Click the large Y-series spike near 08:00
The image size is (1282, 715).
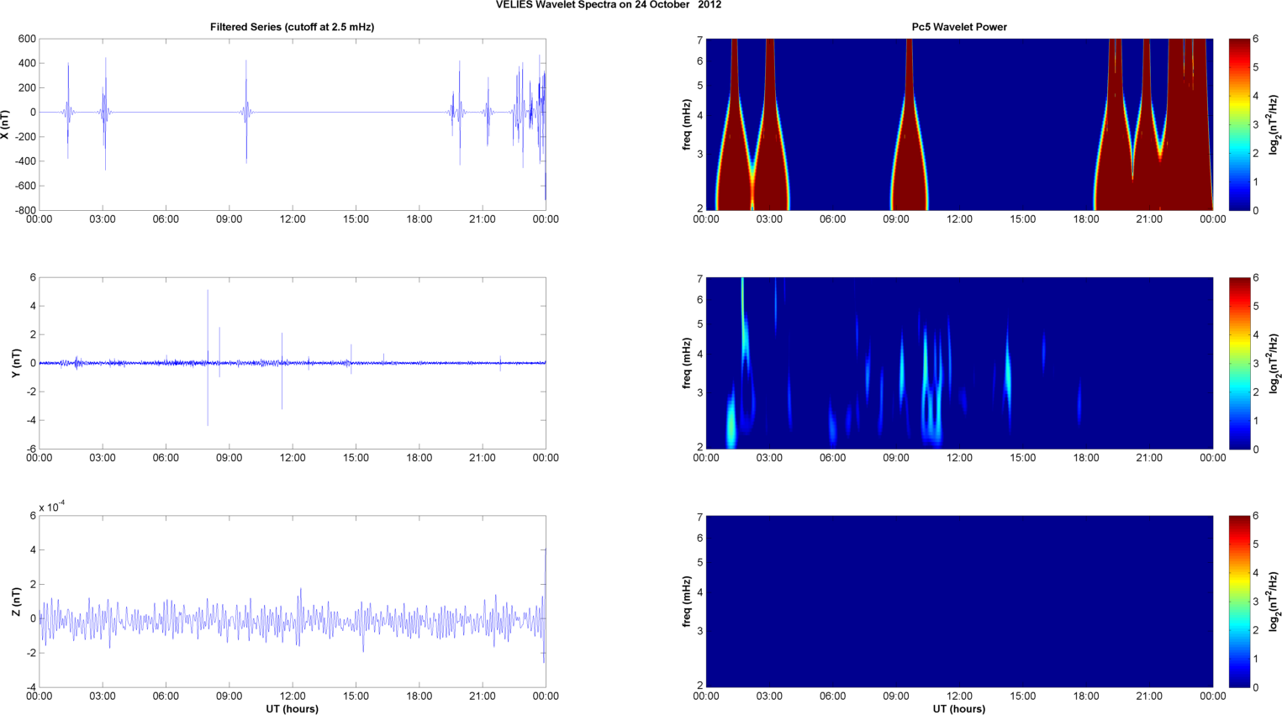[x=208, y=358]
